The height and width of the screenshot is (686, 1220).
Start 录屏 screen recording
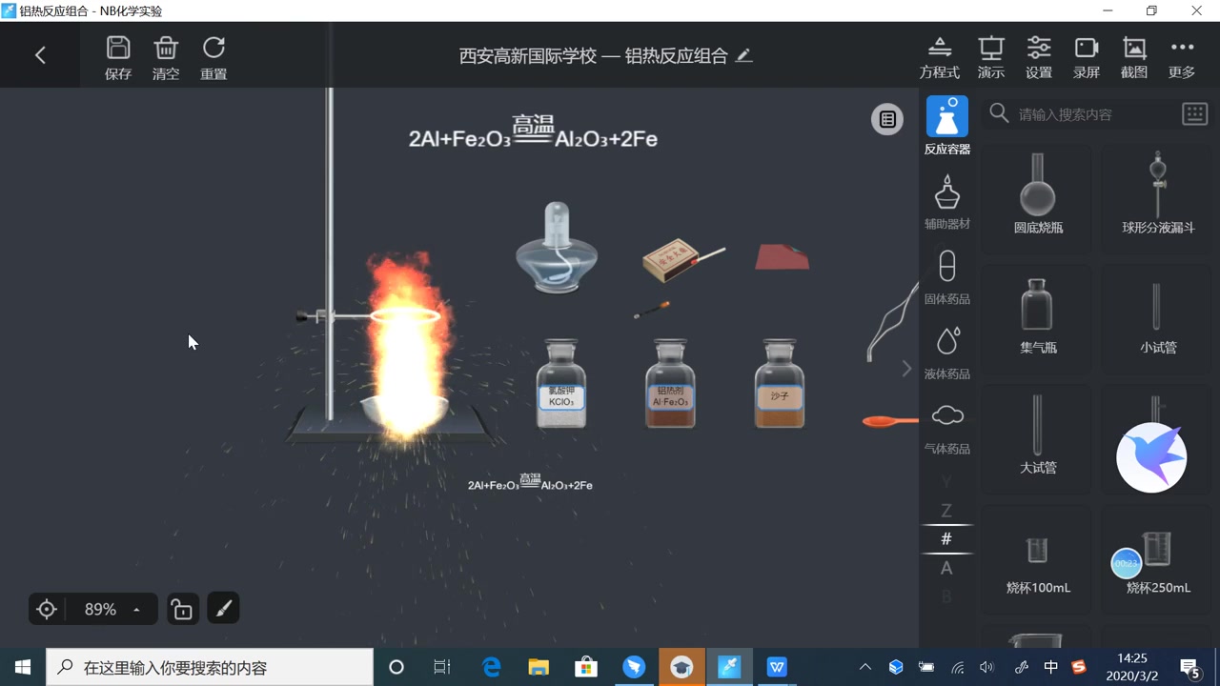[1087, 58]
